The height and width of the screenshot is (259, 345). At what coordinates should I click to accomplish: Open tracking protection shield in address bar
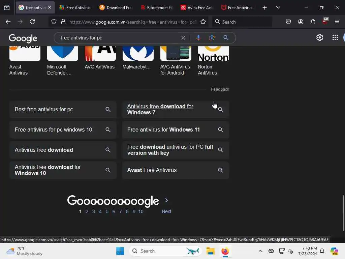(54, 22)
